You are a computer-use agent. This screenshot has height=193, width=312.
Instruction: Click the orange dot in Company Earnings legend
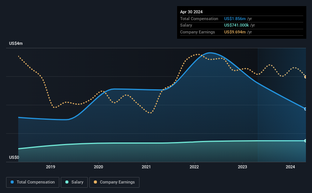pyautogui.click(x=95, y=182)
